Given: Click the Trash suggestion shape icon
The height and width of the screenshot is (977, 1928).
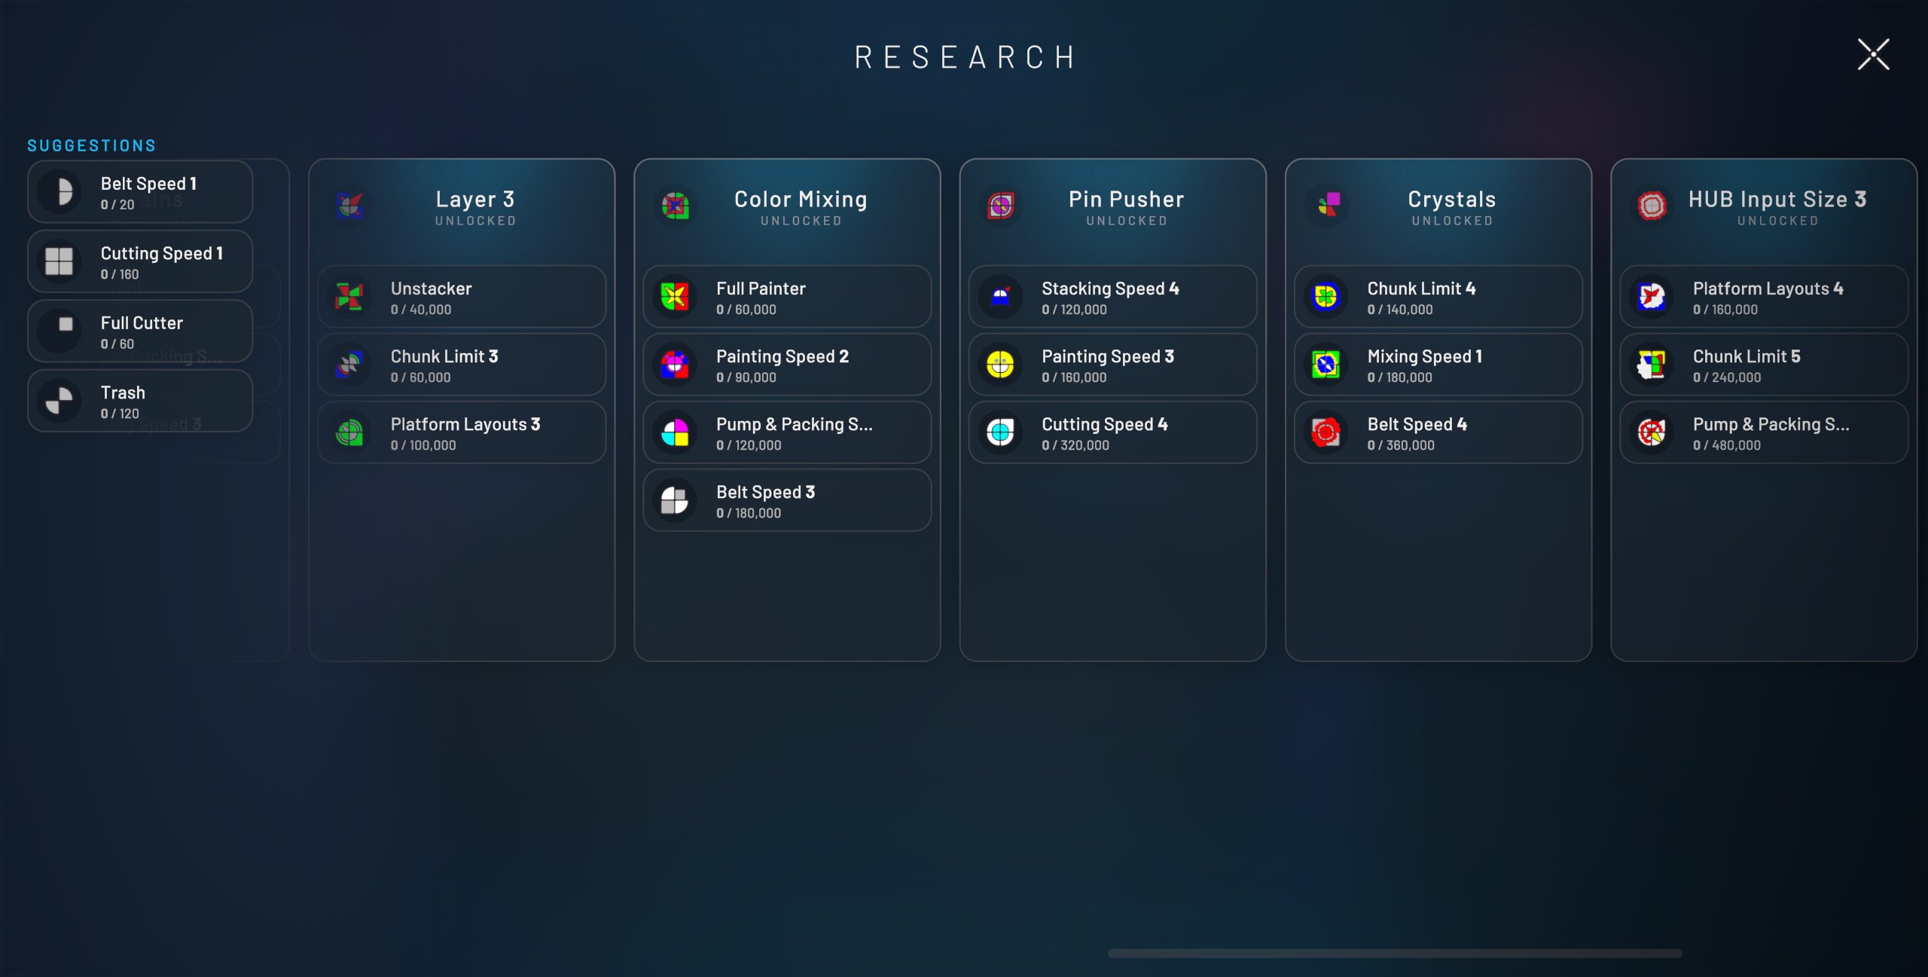Looking at the screenshot, I should point(59,401).
